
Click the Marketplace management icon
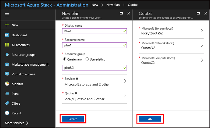[7, 65]
